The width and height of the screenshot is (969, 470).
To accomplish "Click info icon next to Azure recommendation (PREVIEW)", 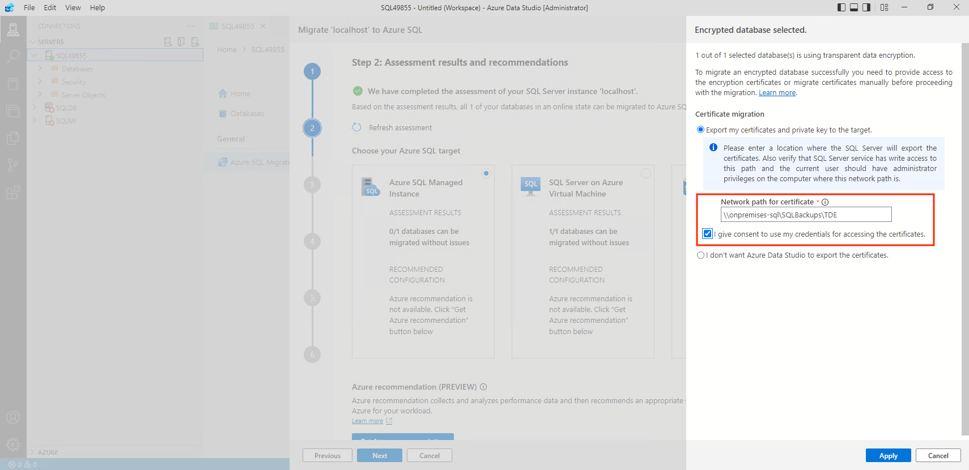I will [x=483, y=387].
